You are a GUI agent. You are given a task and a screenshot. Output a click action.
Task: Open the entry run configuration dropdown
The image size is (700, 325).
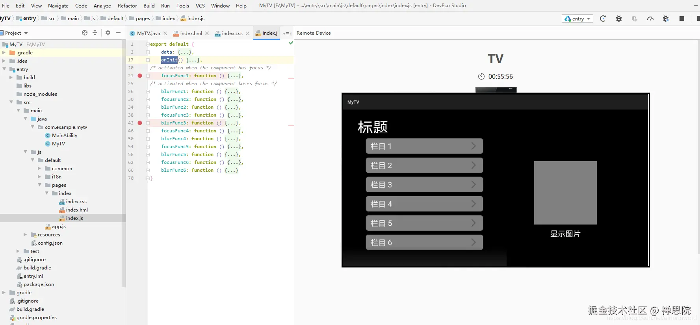tap(577, 19)
